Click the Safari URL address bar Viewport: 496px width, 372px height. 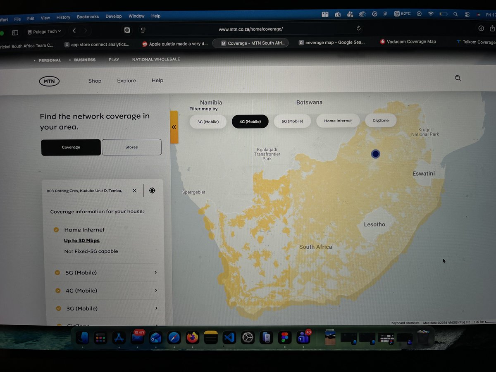250,29
